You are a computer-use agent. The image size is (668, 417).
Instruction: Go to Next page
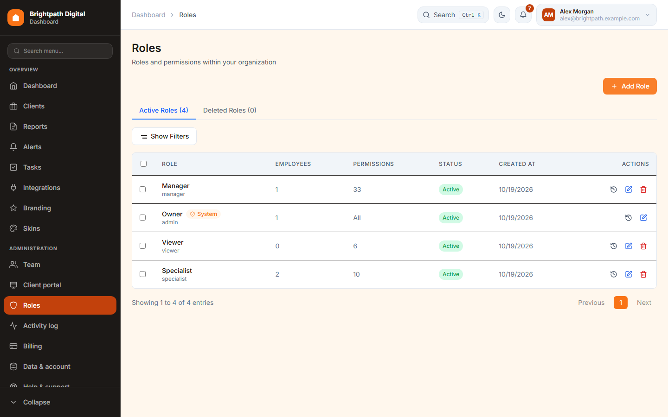[644, 303]
